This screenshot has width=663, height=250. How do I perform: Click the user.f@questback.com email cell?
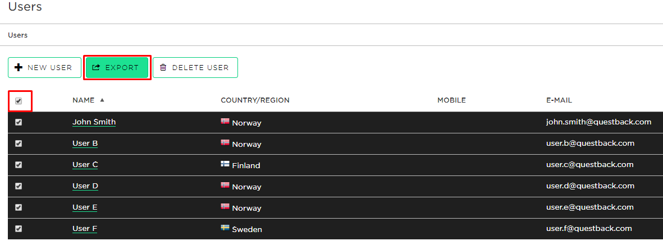589,229
